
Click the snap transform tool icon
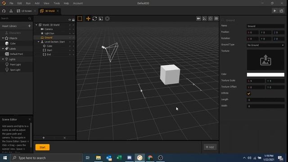tap(107, 18)
